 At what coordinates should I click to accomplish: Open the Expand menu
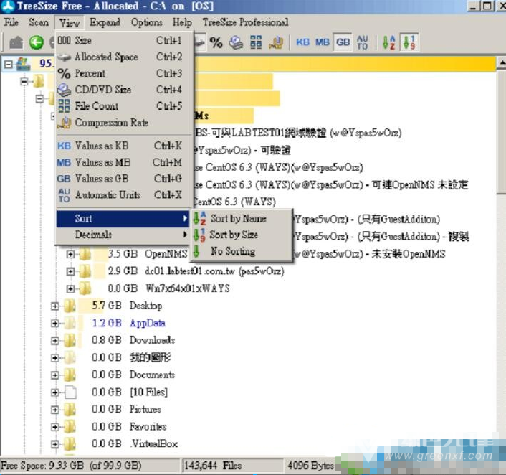pyautogui.click(x=105, y=22)
